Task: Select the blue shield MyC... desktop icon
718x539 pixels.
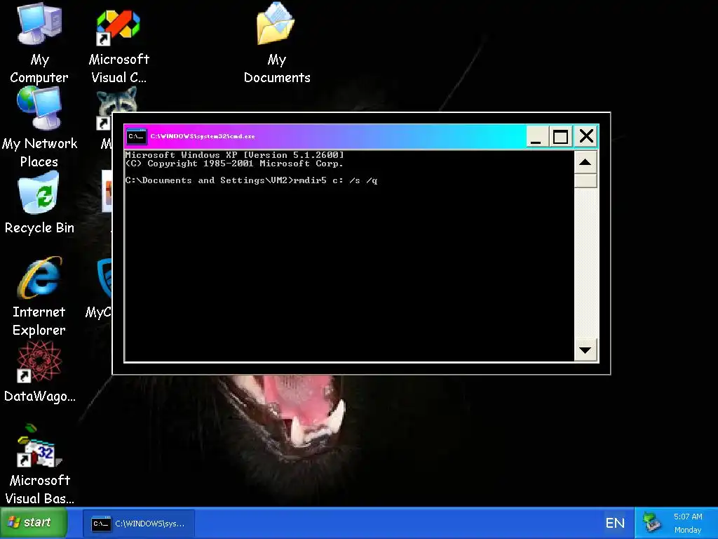Action: coord(104,279)
